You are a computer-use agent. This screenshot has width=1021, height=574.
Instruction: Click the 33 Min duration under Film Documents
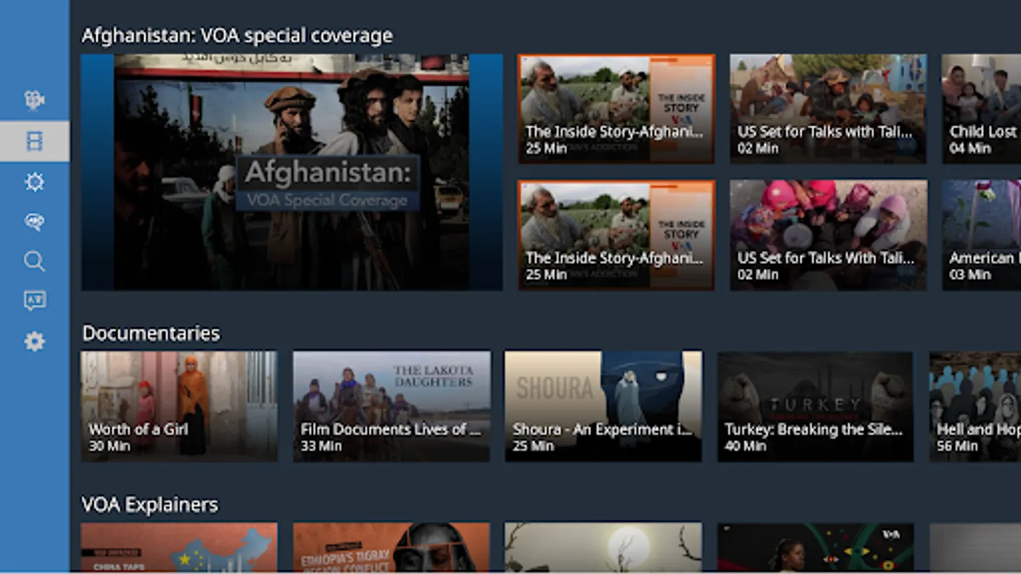point(321,446)
